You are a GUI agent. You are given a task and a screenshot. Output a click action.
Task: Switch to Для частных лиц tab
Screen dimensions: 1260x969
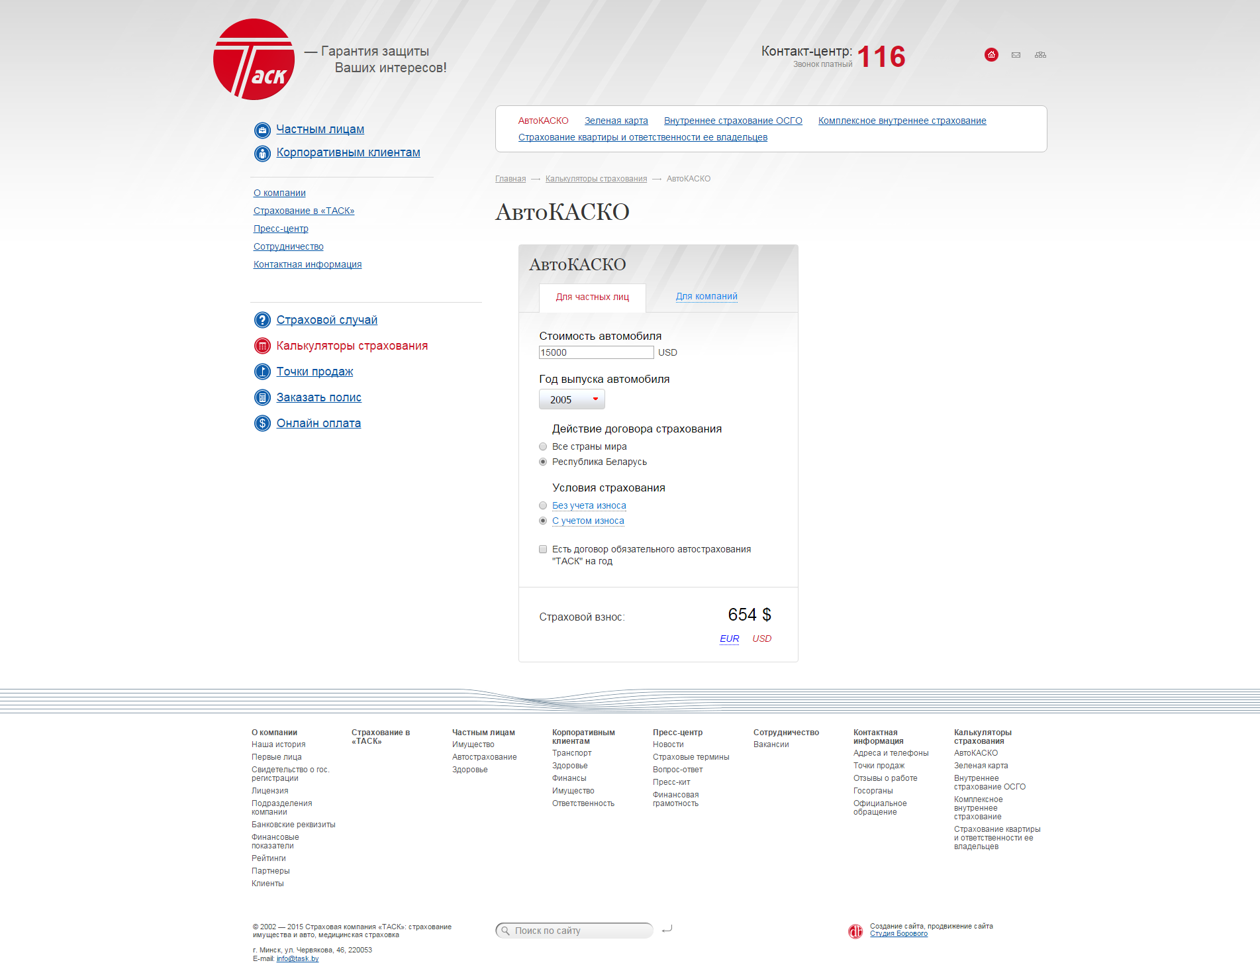593,297
